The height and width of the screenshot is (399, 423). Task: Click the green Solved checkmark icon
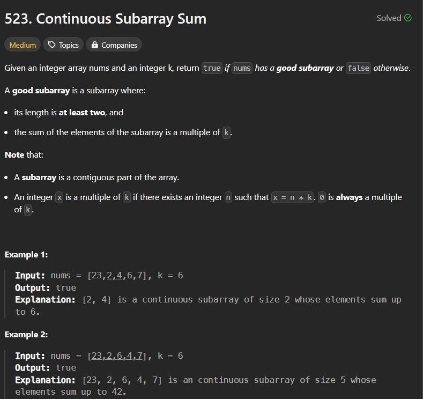408,18
